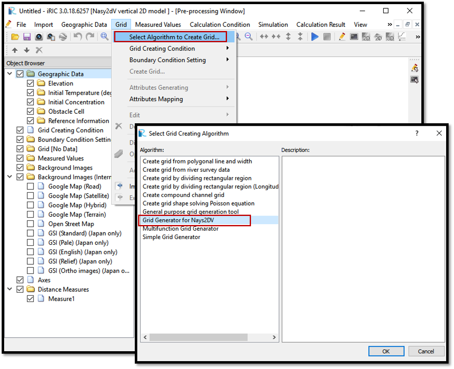Click the horizontal expand arrows icon

tap(264, 36)
